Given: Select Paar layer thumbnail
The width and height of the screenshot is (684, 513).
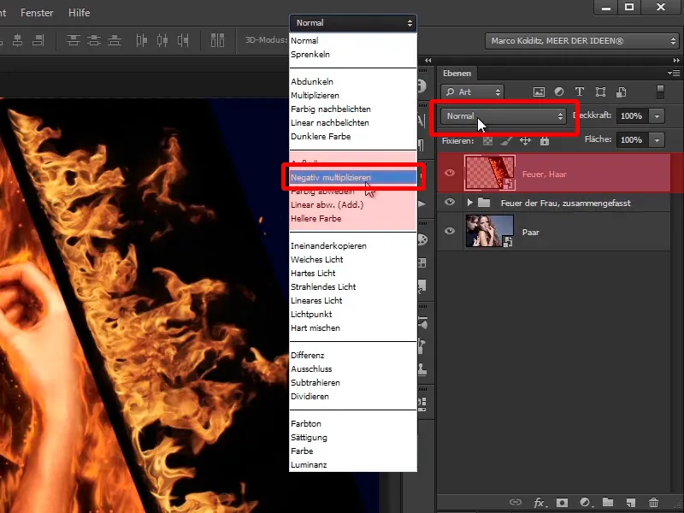Looking at the screenshot, I should tap(489, 231).
